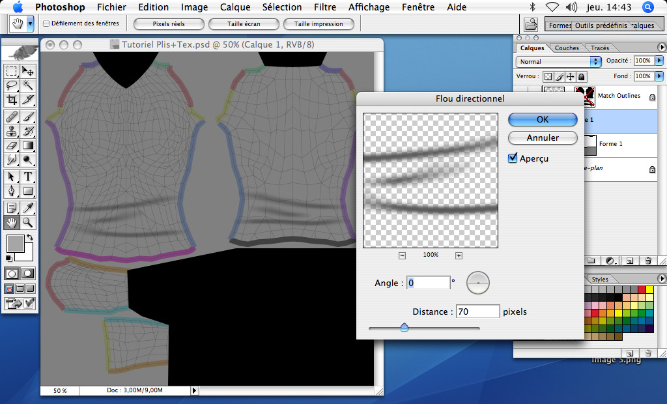The height and width of the screenshot is (404, 667).
Task: Open the Fond fill slider arrow
Action: (659, 76)
